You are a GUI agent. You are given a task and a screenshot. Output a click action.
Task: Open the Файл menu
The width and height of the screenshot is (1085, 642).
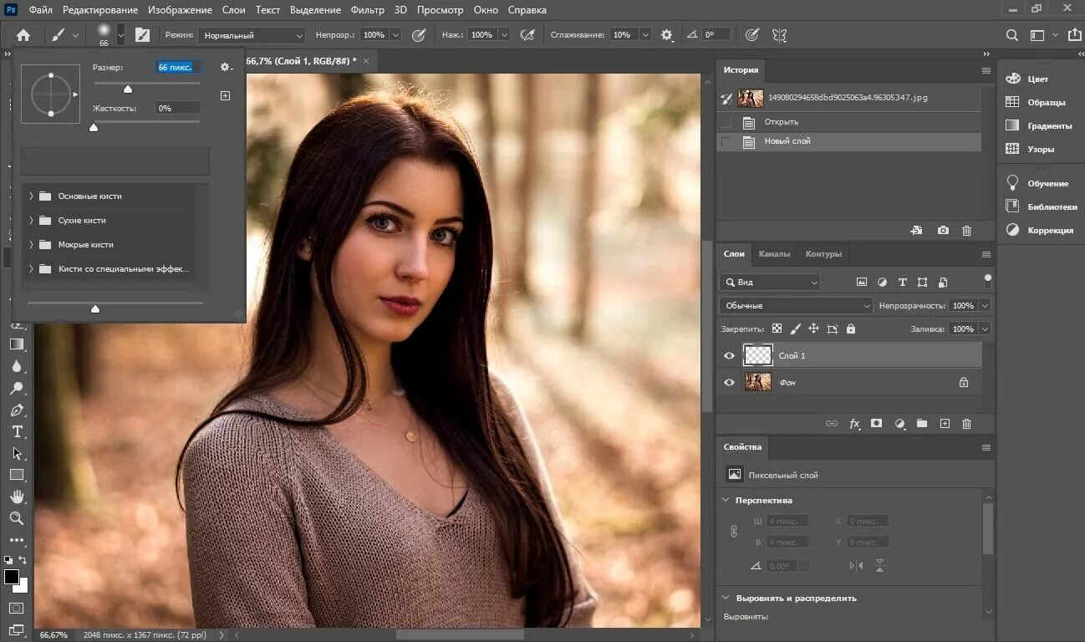[x=41, y=10]
